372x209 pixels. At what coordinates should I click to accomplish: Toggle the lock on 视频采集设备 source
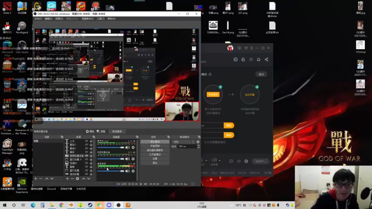91,156
